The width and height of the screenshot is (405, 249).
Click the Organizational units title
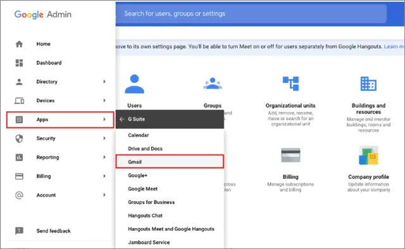[x=290, y=106]
